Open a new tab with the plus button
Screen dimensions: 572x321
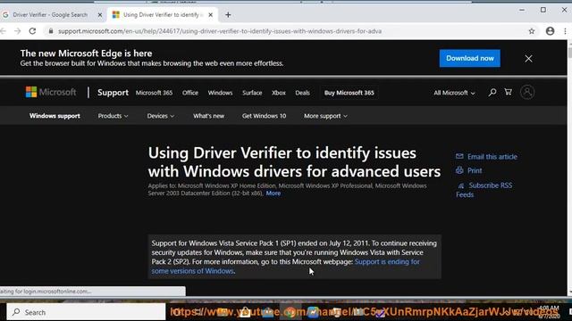pos(228,15)
